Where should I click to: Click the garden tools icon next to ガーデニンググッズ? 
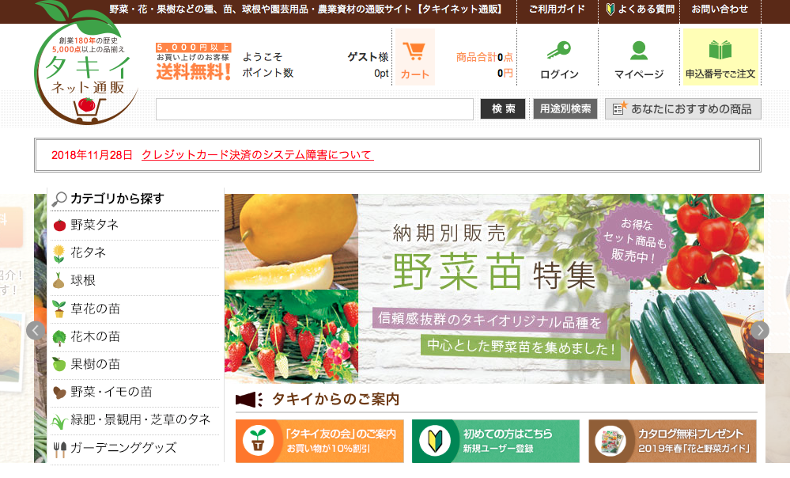pos(59,450)
